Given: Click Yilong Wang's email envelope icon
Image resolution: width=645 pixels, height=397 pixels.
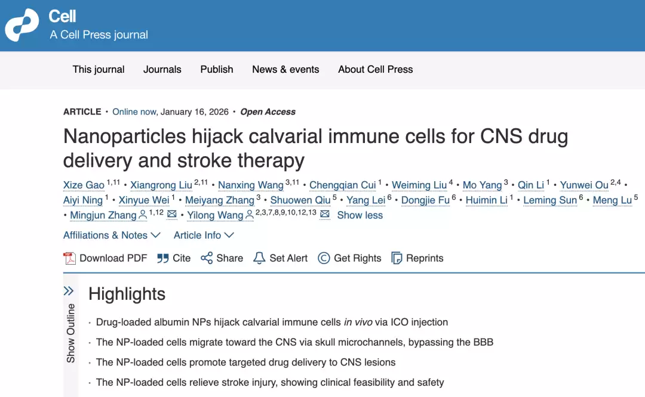Looking at the screenshot, I should pos(325,215).
